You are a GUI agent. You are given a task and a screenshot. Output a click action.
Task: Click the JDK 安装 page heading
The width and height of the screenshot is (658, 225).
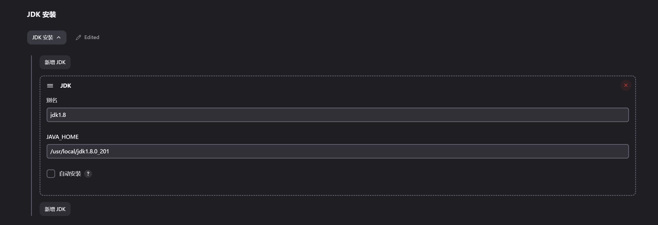coord(41,14)
